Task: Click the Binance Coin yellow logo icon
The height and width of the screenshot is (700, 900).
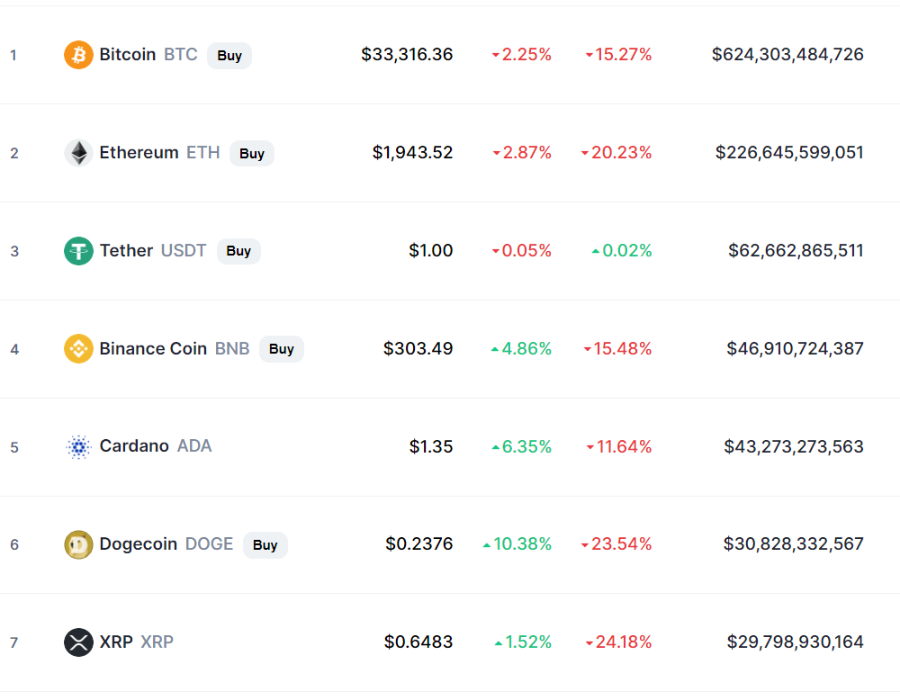Action: [78, 349]
